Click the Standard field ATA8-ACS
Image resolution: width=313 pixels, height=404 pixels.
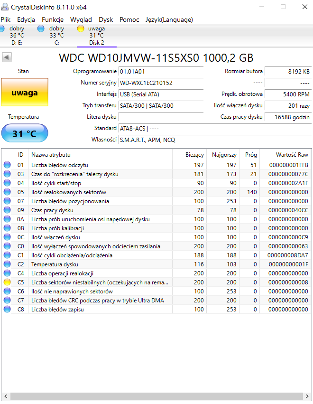(215, 128)
